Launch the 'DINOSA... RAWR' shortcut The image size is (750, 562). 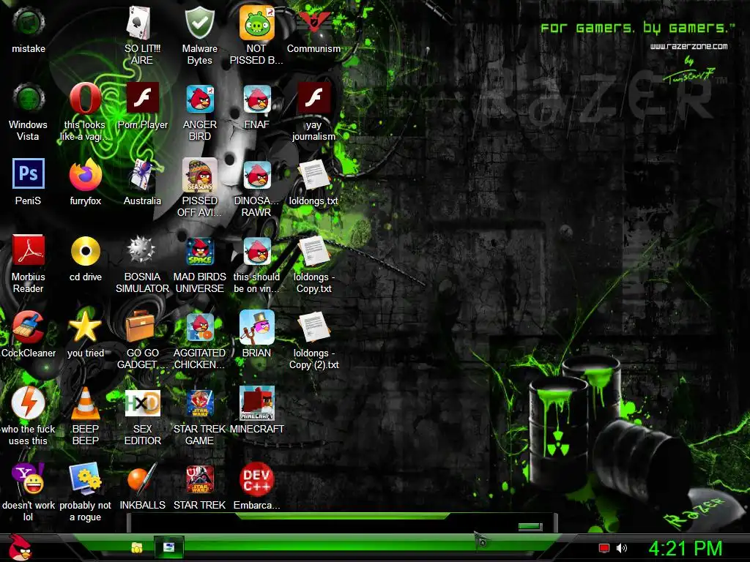(256, 188)
